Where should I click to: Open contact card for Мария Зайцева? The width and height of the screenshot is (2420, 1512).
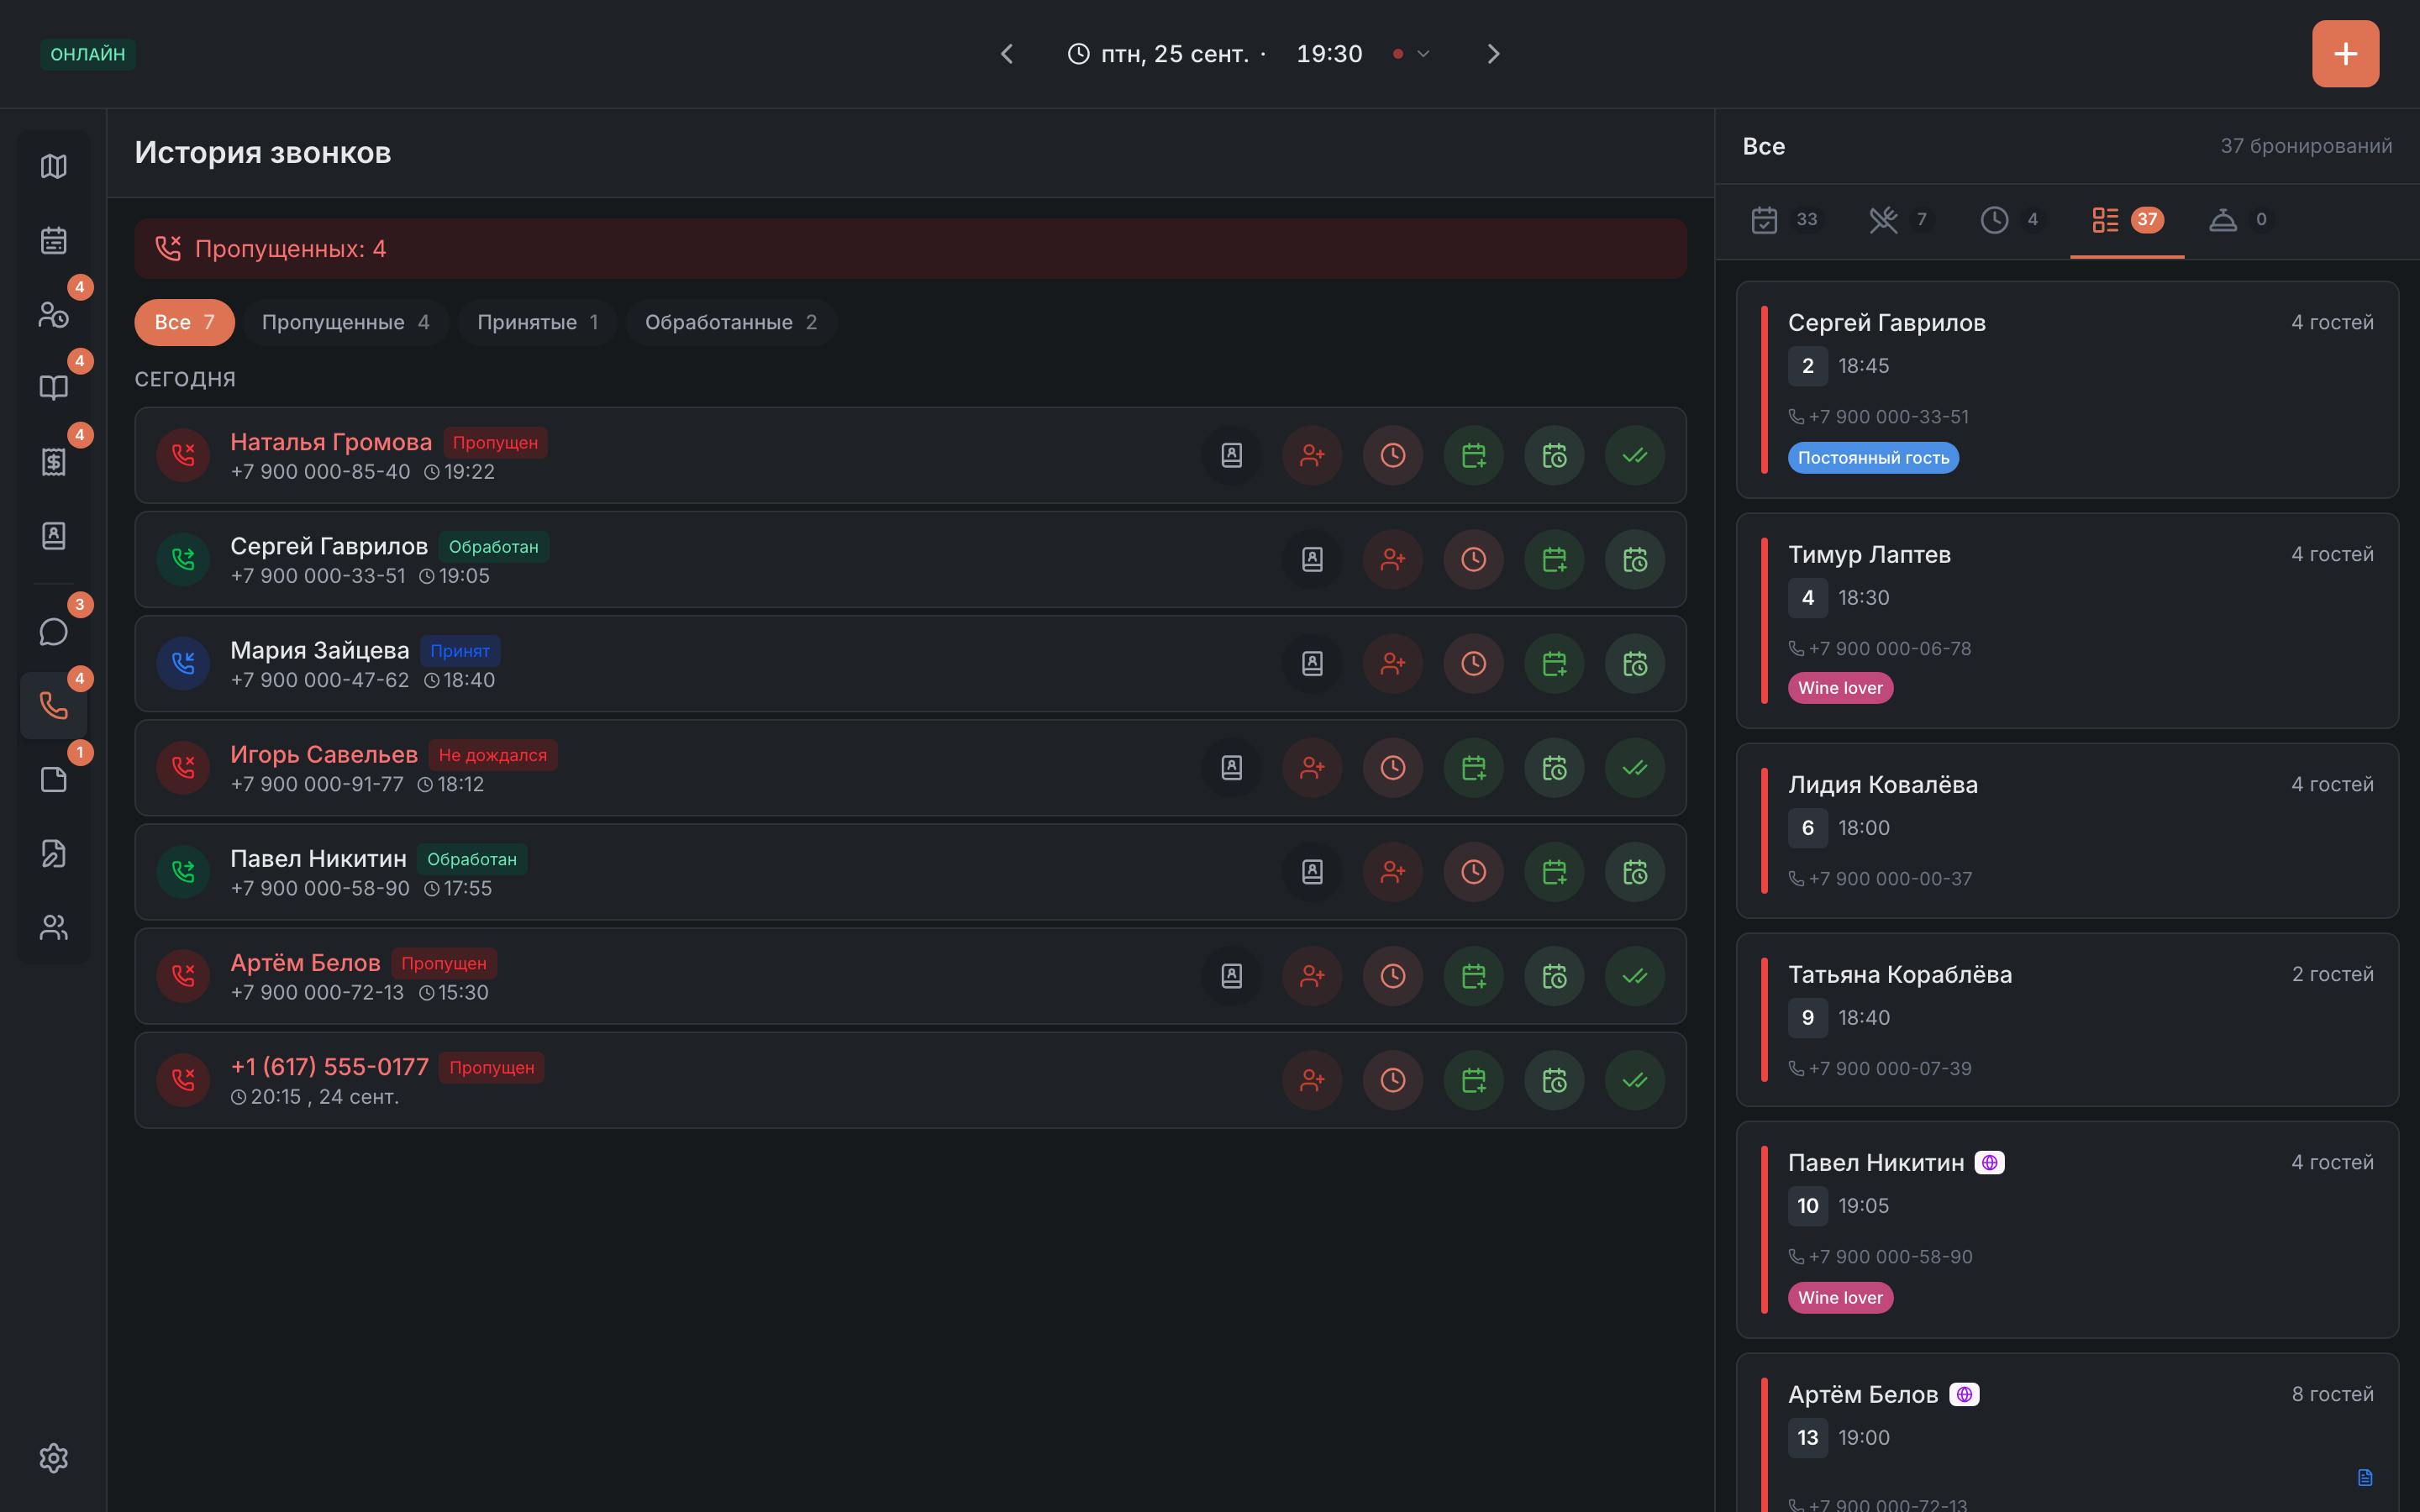coord(1312,664)
